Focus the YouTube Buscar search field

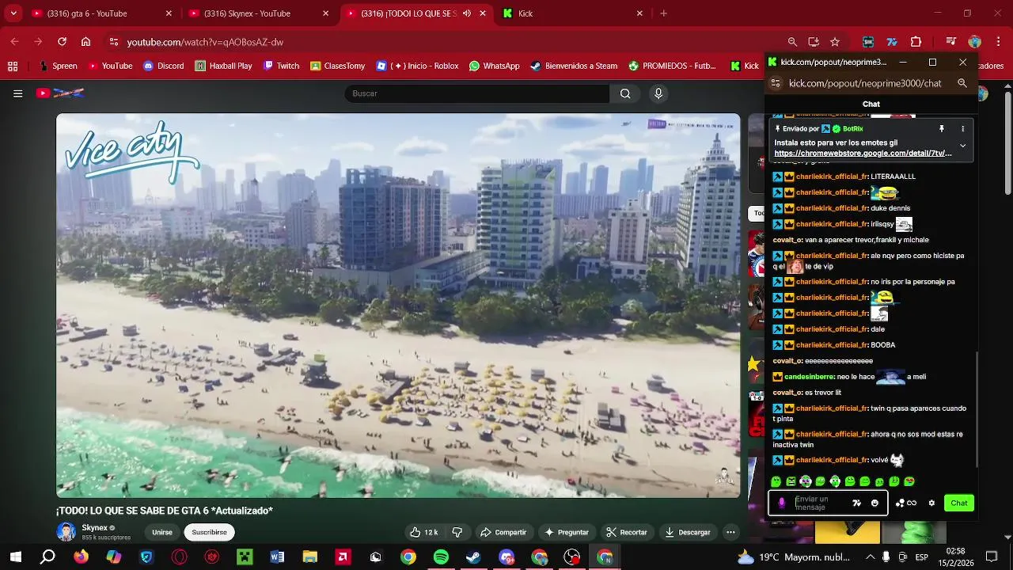click(x=476, y=93)
